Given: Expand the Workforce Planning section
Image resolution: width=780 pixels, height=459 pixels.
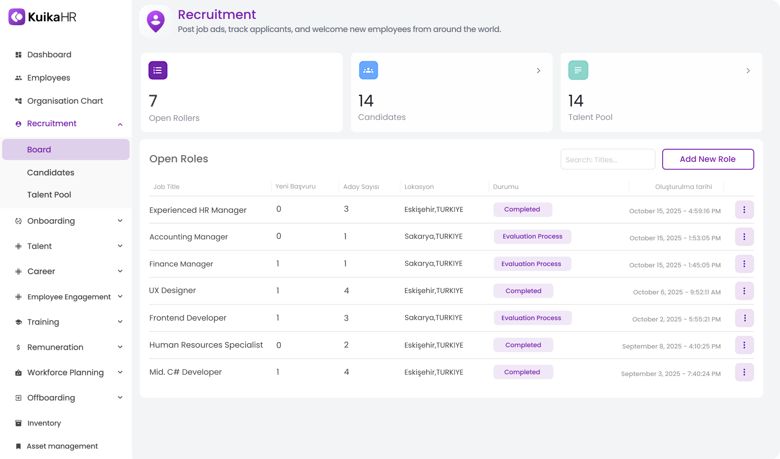Looking at the screenshot, I should pos(120,372).
